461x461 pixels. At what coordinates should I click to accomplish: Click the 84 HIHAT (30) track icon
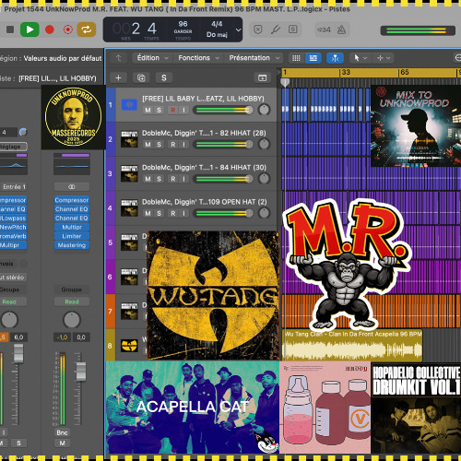[x=129, y=173]
